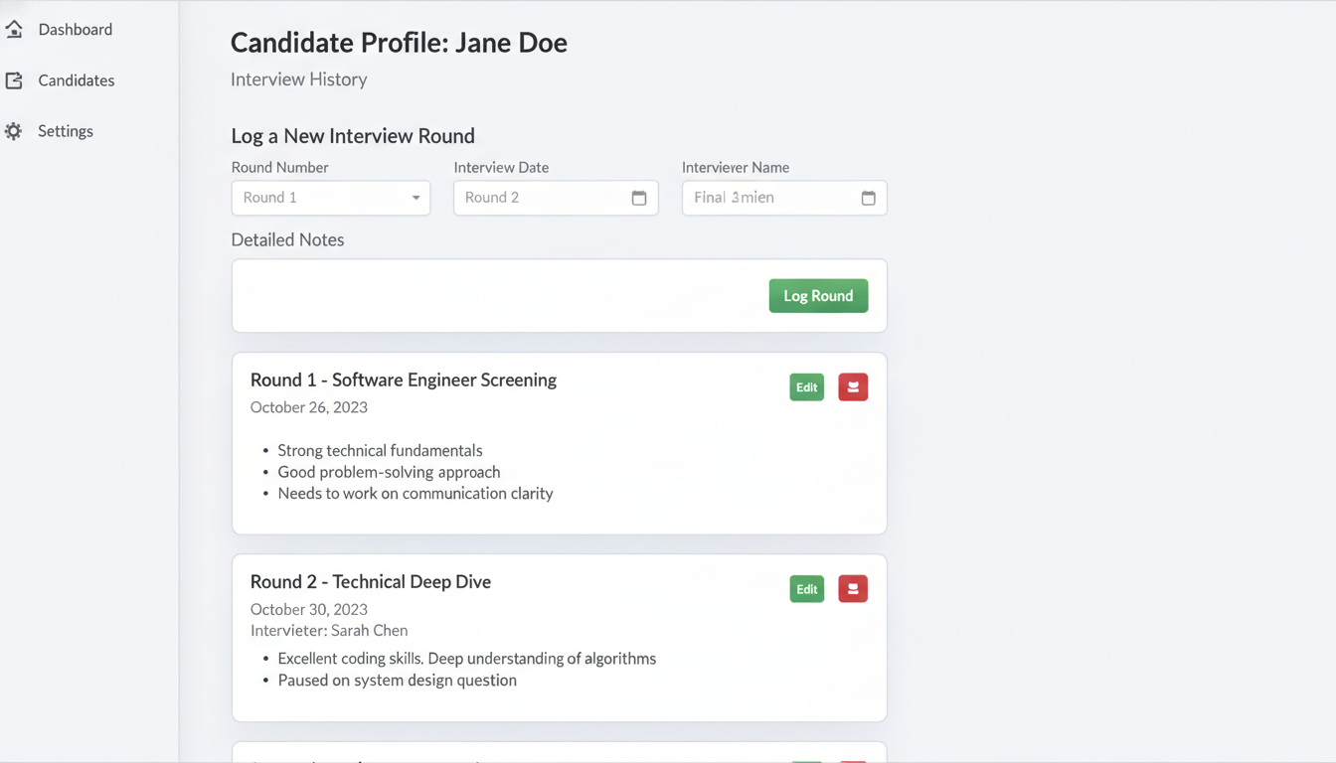Click the Dashboard home icon in sidebar
The width and height of the screenshot is (1336, 763).
[14, 30]
